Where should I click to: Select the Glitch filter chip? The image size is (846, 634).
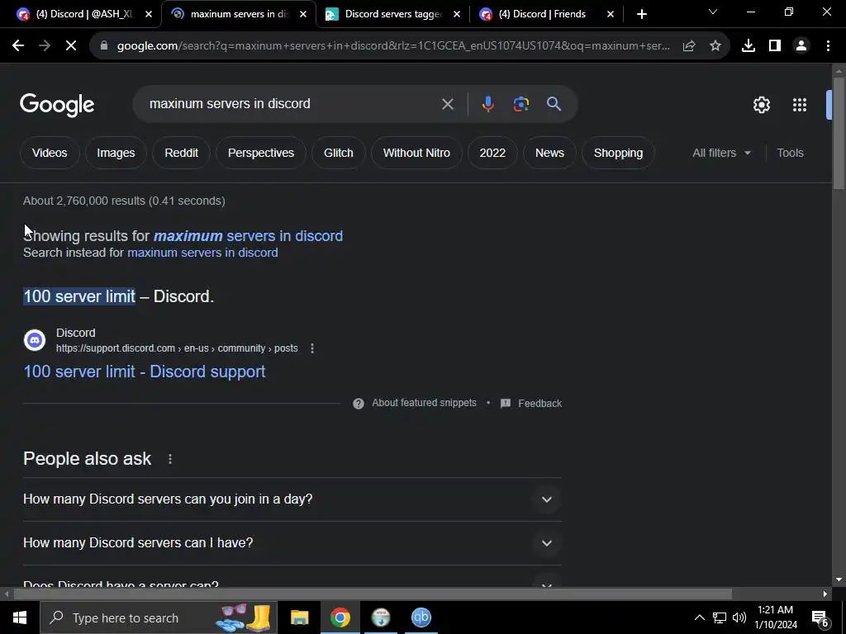[338, 153]
